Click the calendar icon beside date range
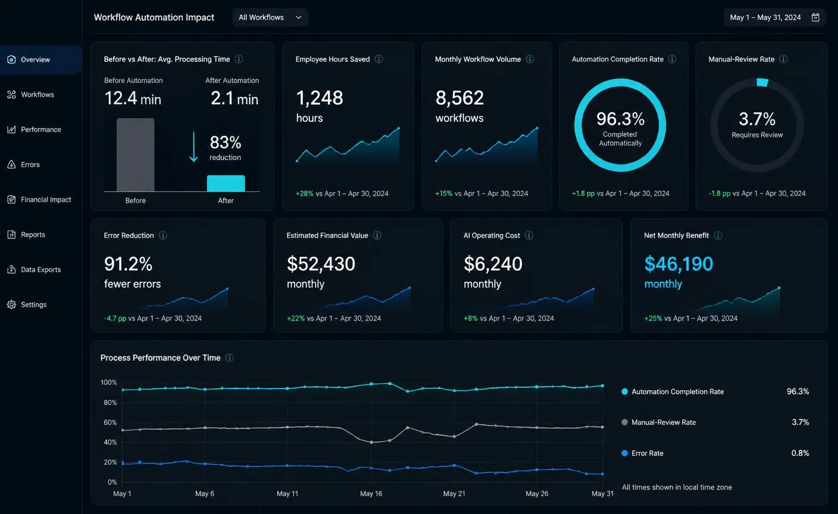This screenshot has height=514, width=838. coord(815,17)
